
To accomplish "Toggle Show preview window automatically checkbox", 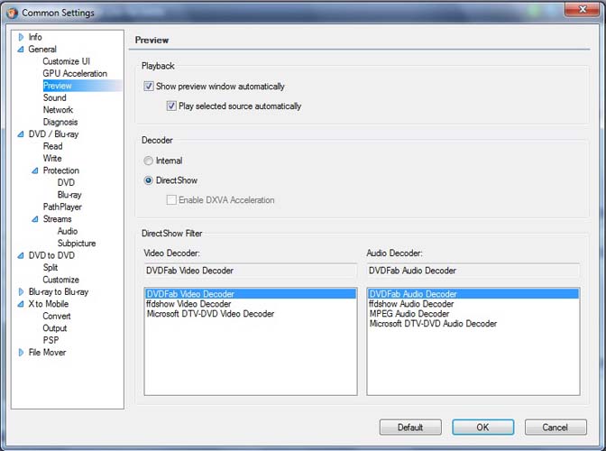I will 149,87.
